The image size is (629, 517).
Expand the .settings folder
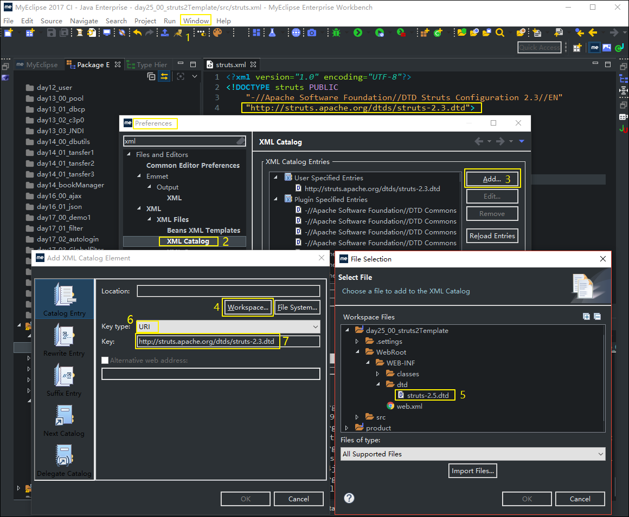(x=357, y=342)
